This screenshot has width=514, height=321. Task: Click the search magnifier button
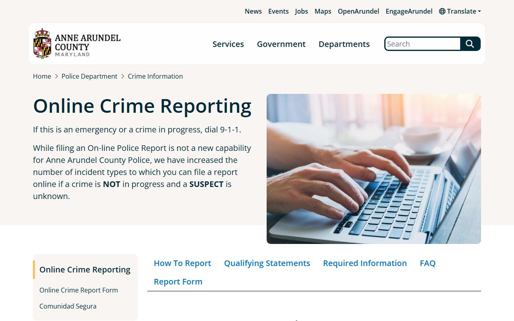point(470,44)
